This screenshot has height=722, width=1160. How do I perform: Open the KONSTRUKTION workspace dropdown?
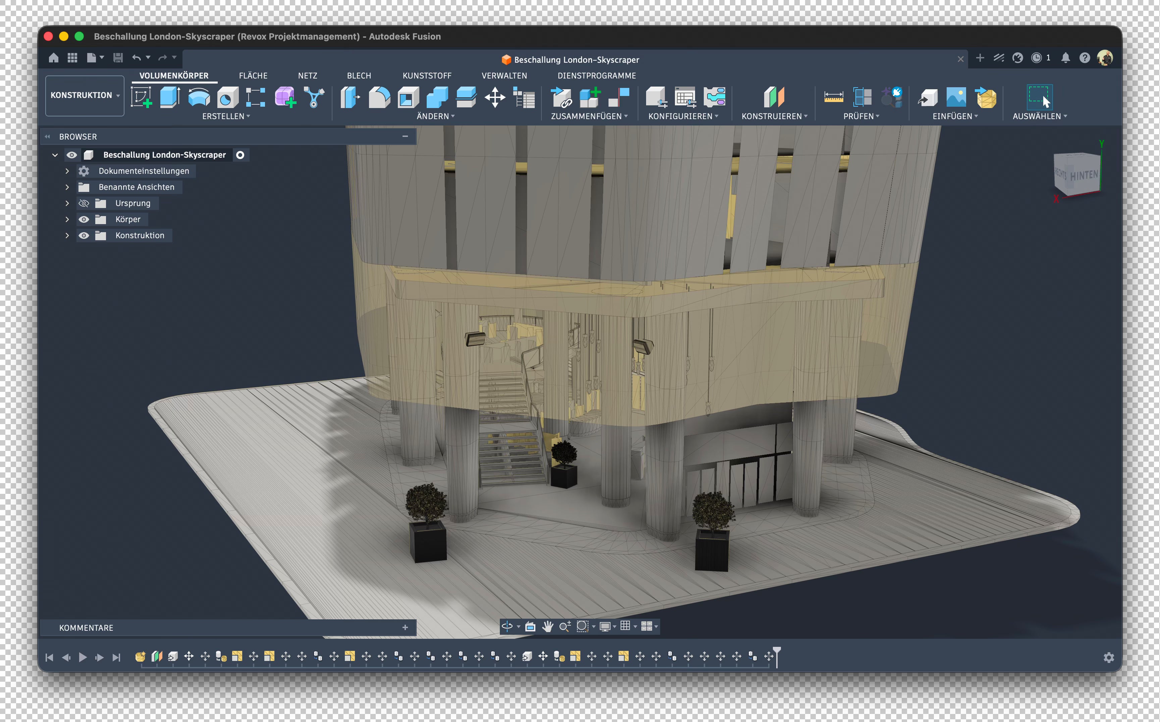click(85, 96)
